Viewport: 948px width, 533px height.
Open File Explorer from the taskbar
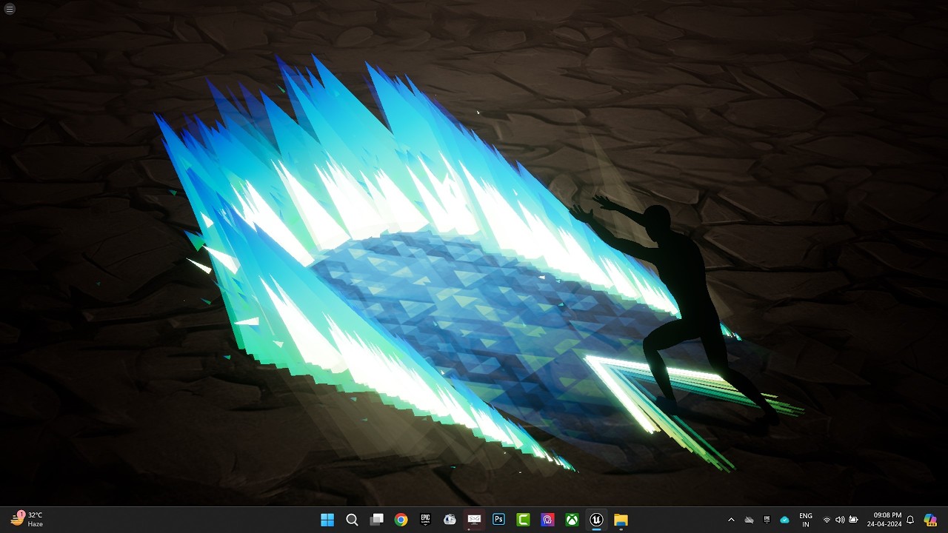621,520
